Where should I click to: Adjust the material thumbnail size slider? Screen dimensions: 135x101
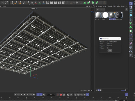pyautogui.click(x=124, y=90)
